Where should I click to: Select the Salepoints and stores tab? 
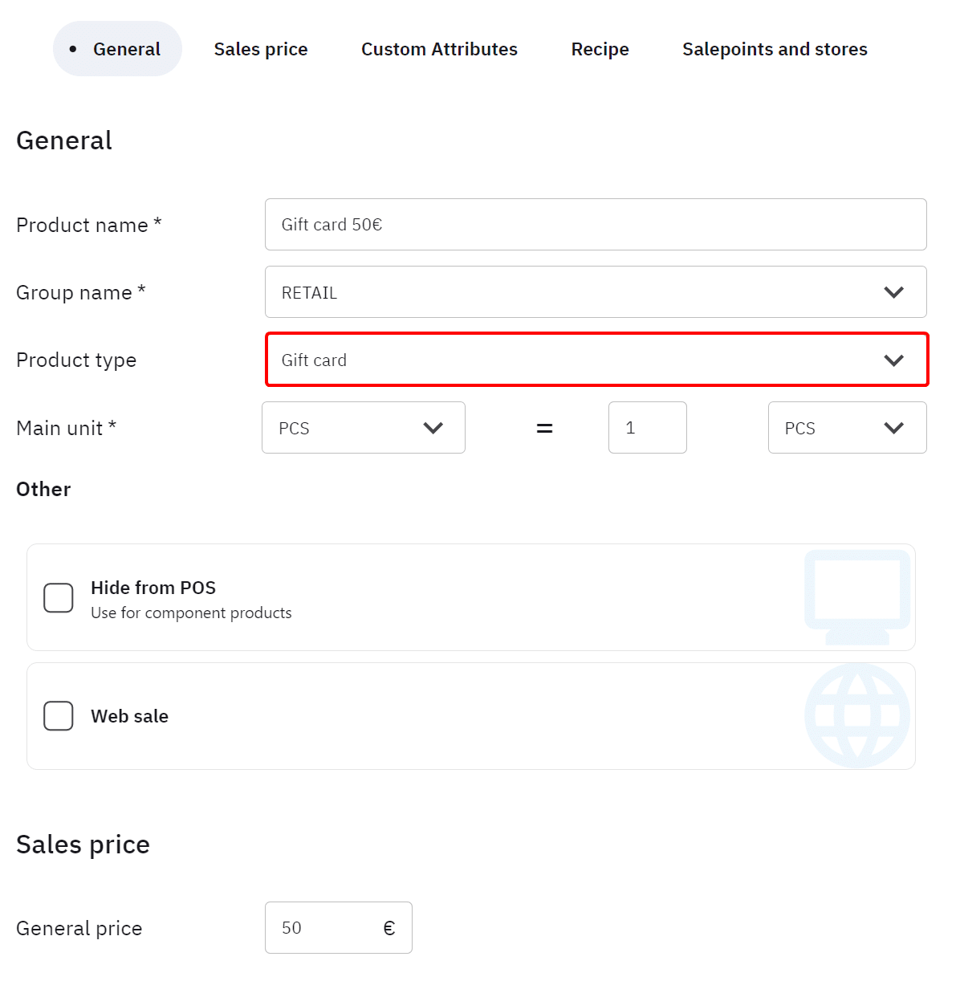[x=775, y=49]
